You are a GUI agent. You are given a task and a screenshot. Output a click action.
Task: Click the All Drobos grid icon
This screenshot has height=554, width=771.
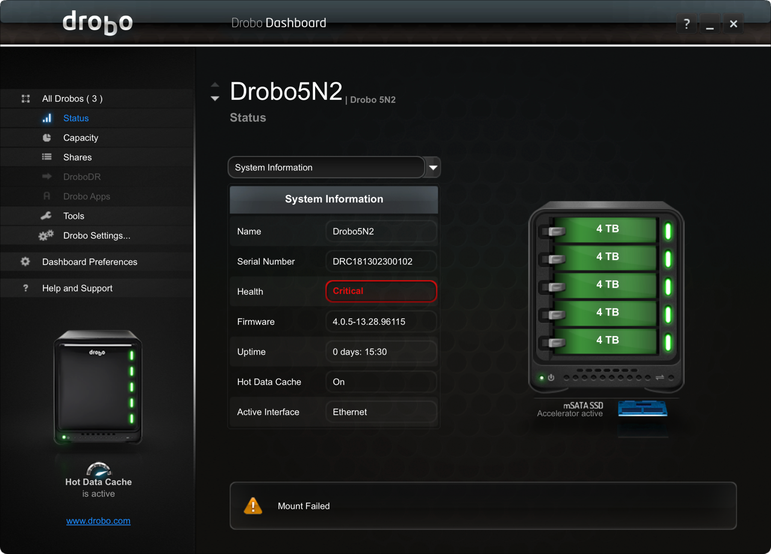point(25,99)
